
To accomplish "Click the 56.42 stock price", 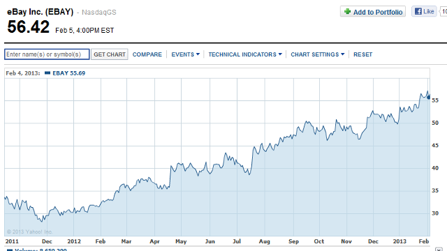I will point(28,26).
